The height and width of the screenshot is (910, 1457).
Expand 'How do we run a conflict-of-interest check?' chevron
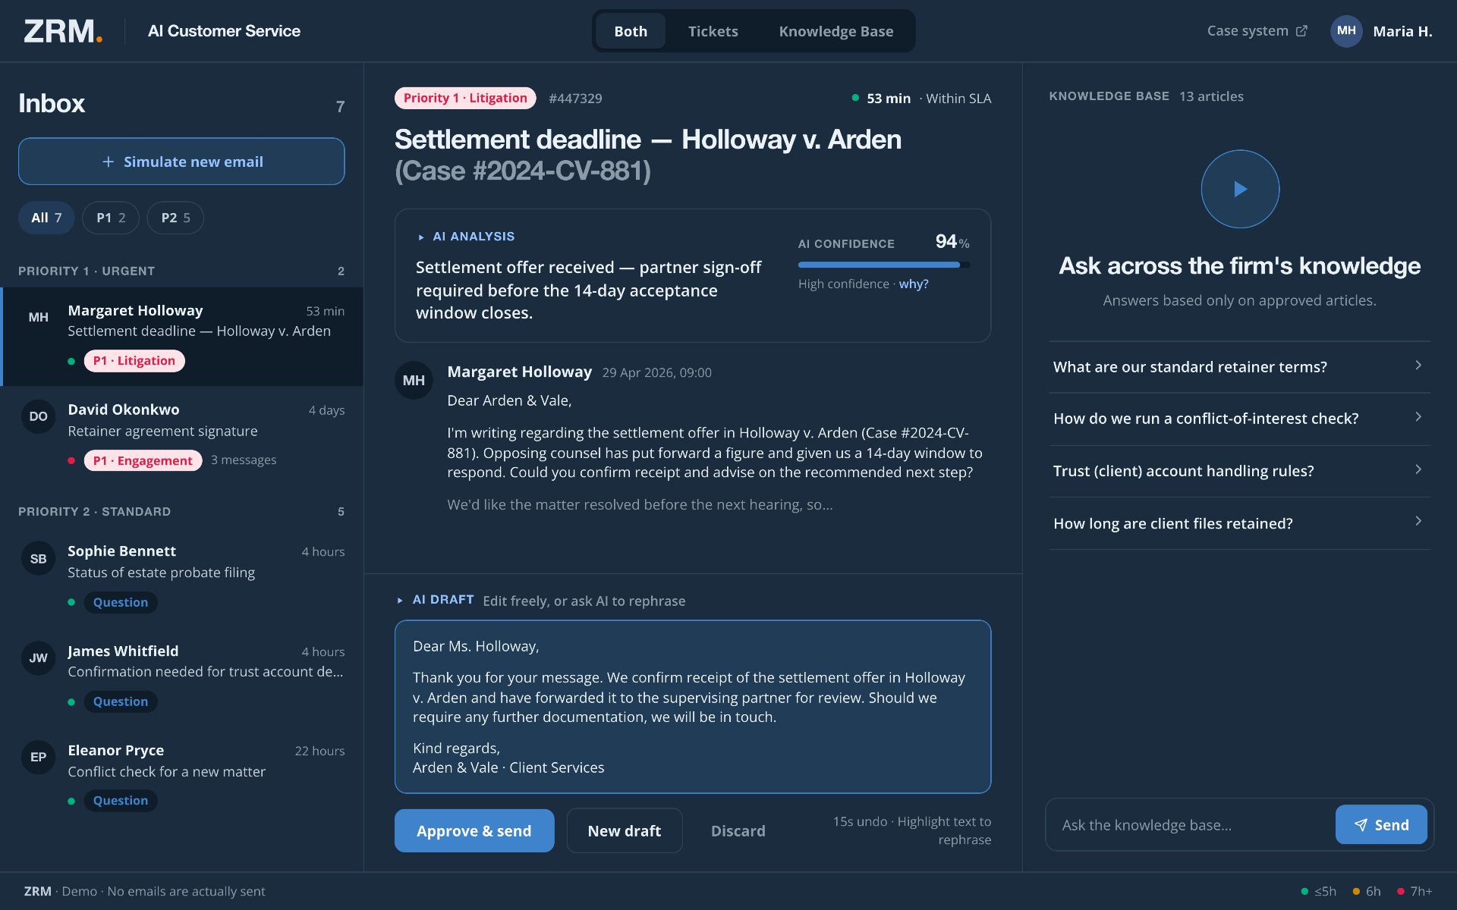1418,417
